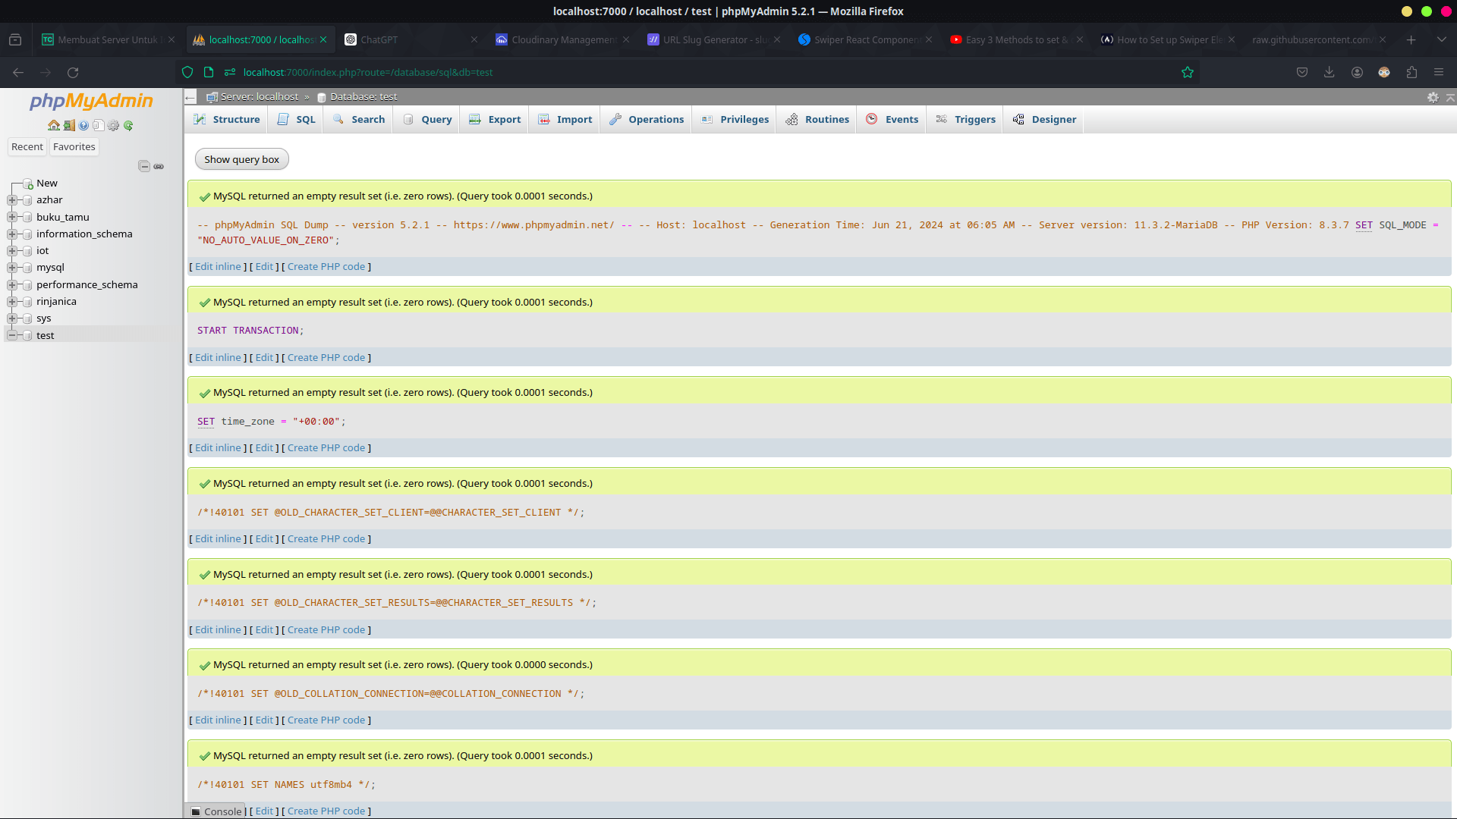
Task: Open the Designer tab
Action: pyautogui.click(x=1044, y=120)
